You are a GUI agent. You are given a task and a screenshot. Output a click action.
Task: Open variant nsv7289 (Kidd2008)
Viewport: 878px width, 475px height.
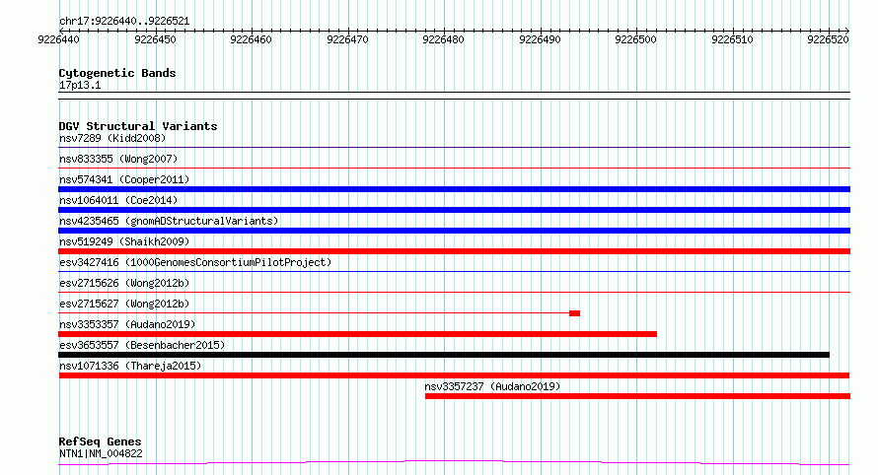point(112,138)
